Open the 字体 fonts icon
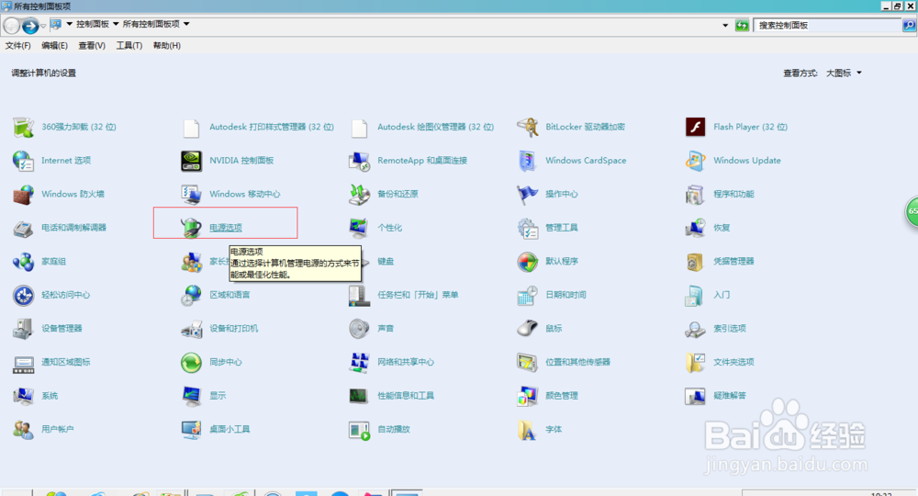 (527, 430)
